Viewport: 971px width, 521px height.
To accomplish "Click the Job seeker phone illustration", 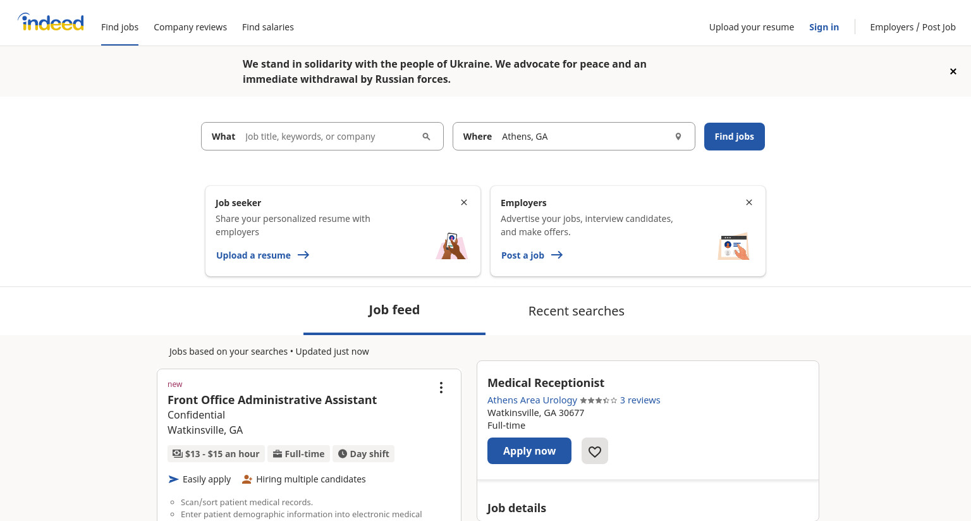I will point(451,246).
